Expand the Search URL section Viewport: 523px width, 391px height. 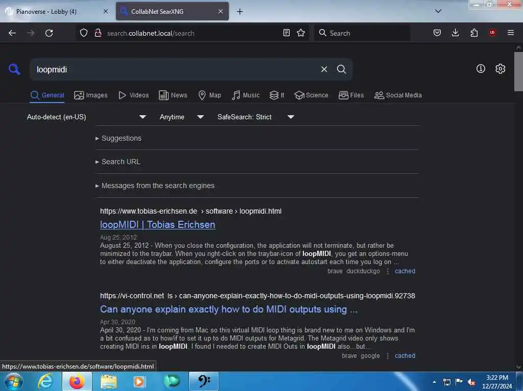click(118, 162)
